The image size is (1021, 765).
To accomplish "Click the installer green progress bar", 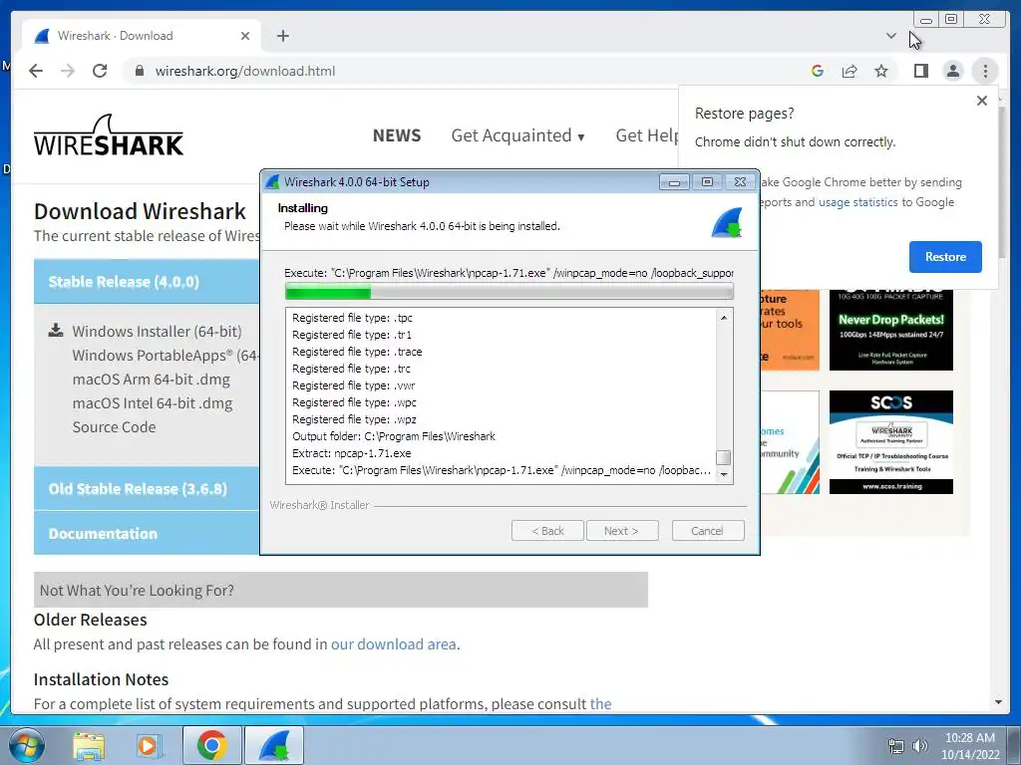I will point(510,292).
